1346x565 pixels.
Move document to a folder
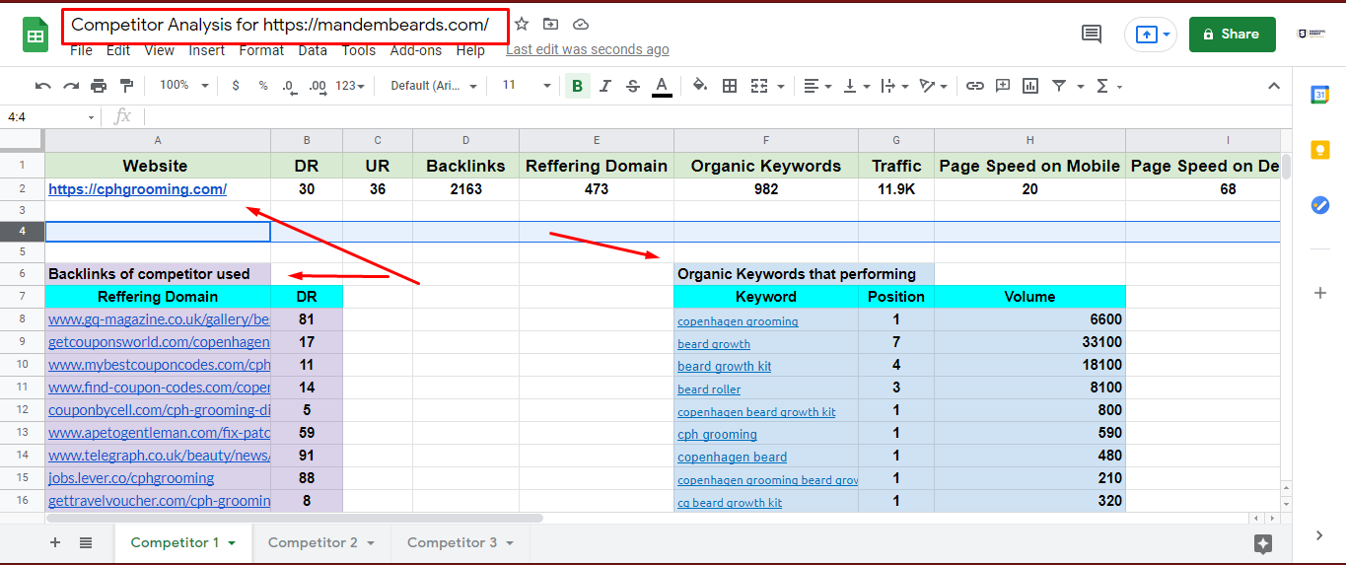point(550,24)
